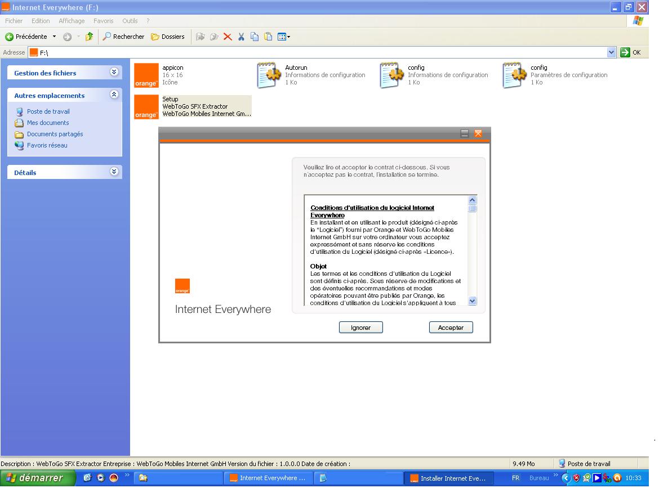Show hidden tray icons arrow
Image resolution: width=659 pixels, height=488 pixels.
tap(566, 478)
